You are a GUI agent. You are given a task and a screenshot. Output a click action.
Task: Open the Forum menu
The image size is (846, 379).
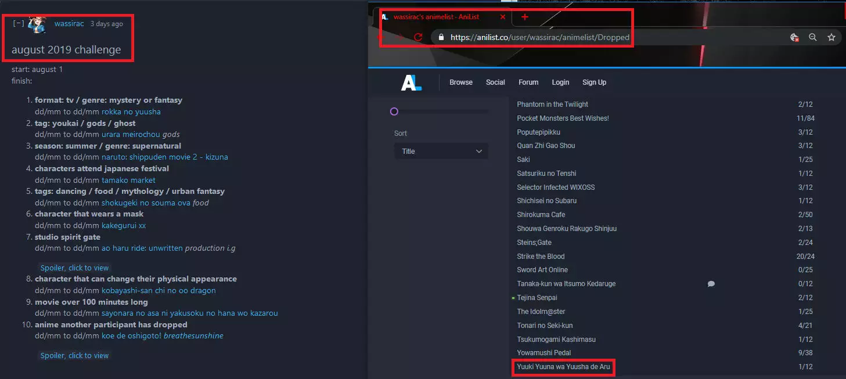[x=528, y=82]
